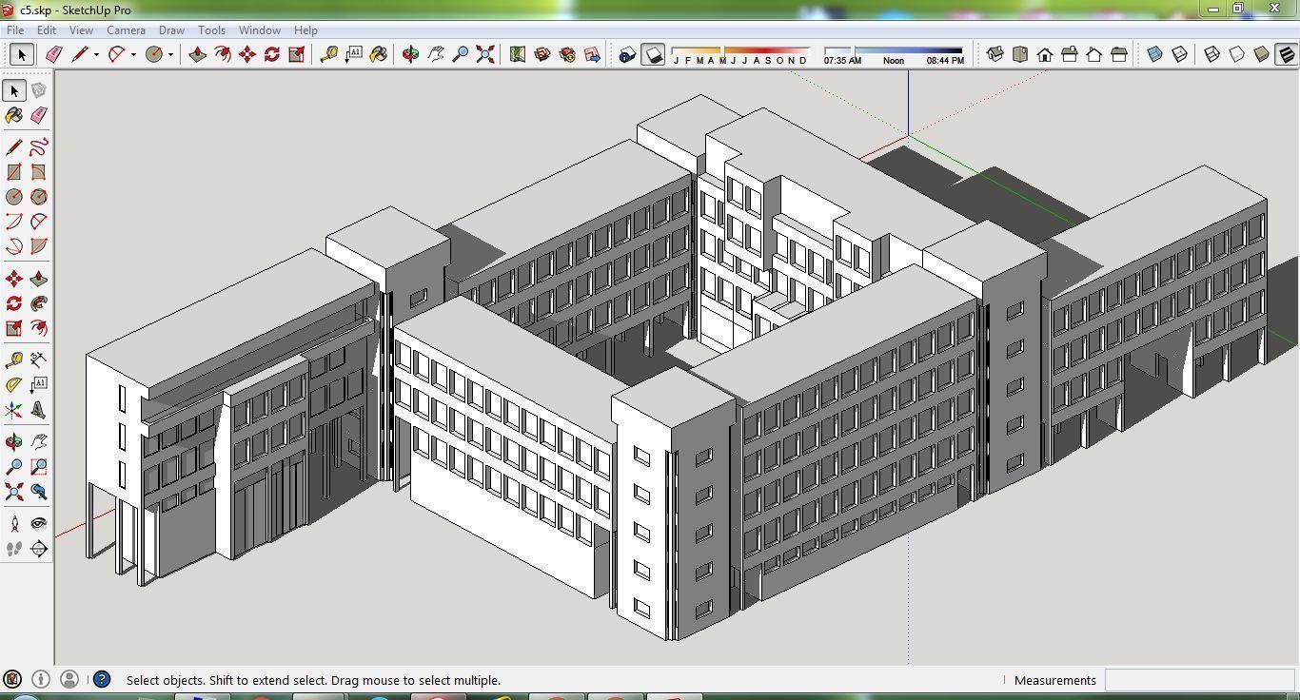Click the Measurements input box
Viewport: 1300px width, 700px height.
point(1200,680)
